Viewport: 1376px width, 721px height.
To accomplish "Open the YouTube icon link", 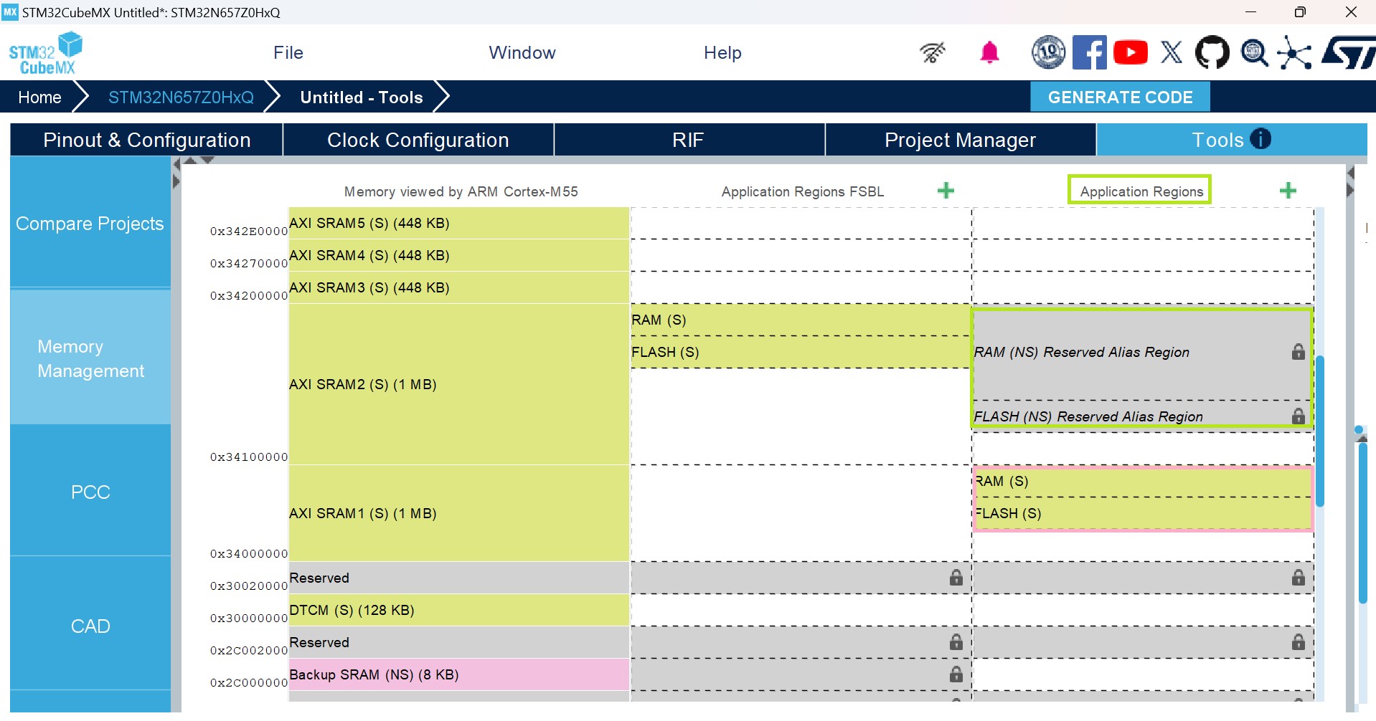I will pyautogui.click(x=1131, y=52).
